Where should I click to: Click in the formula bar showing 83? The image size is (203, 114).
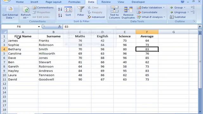click(130, 27)
